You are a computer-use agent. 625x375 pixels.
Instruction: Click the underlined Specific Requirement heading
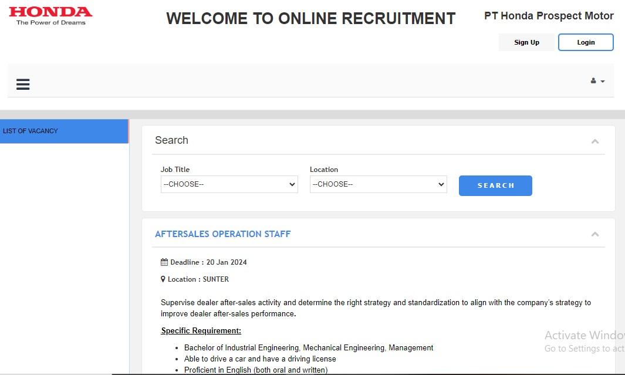tap(201, 330)
